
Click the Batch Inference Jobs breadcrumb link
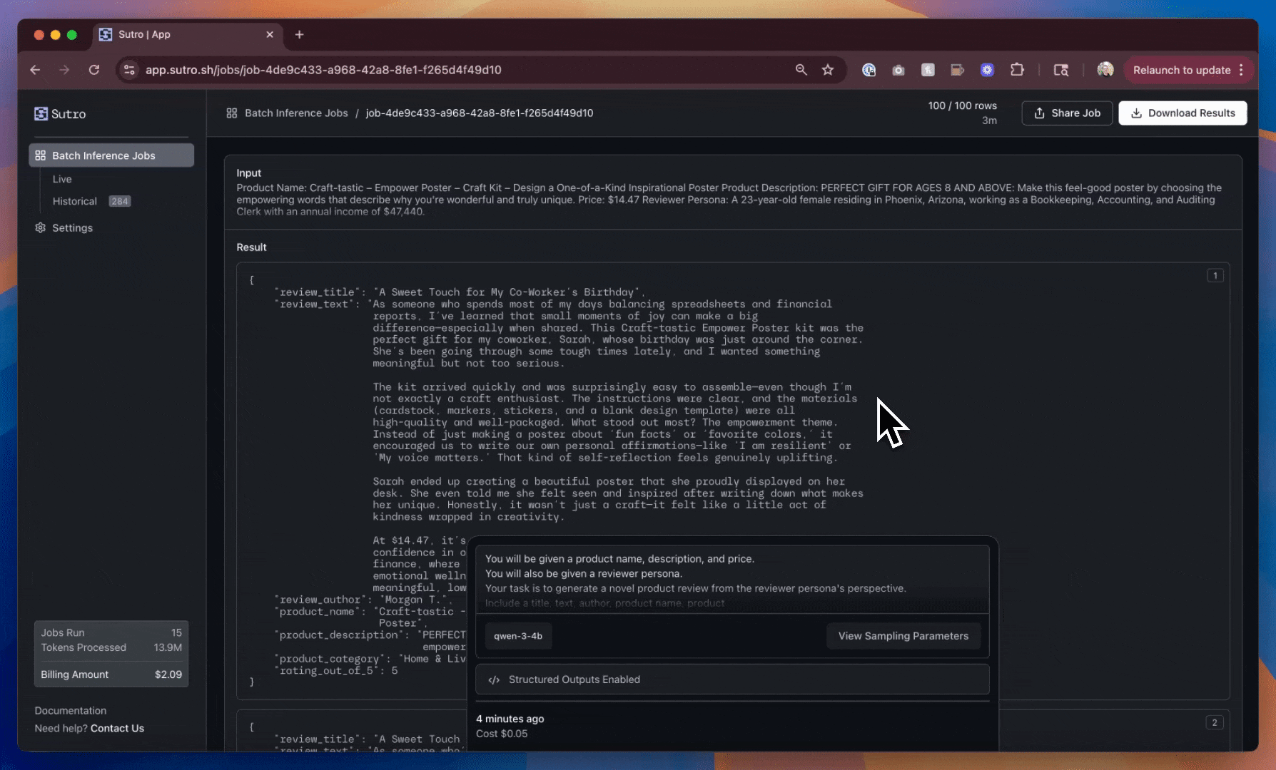point(296,113)
